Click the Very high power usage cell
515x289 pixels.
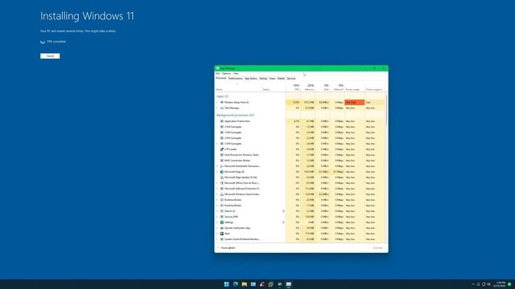[x=354, y=103]
